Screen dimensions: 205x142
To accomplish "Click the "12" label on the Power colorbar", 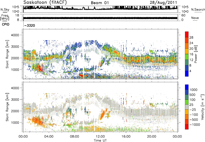I will coord(191,60).
